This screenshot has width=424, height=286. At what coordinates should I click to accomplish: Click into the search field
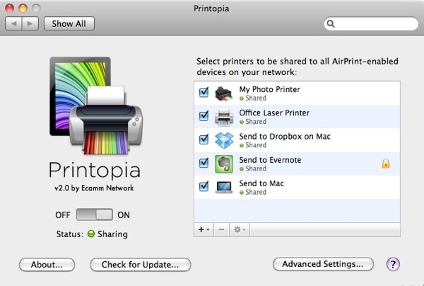pos(371,24)
